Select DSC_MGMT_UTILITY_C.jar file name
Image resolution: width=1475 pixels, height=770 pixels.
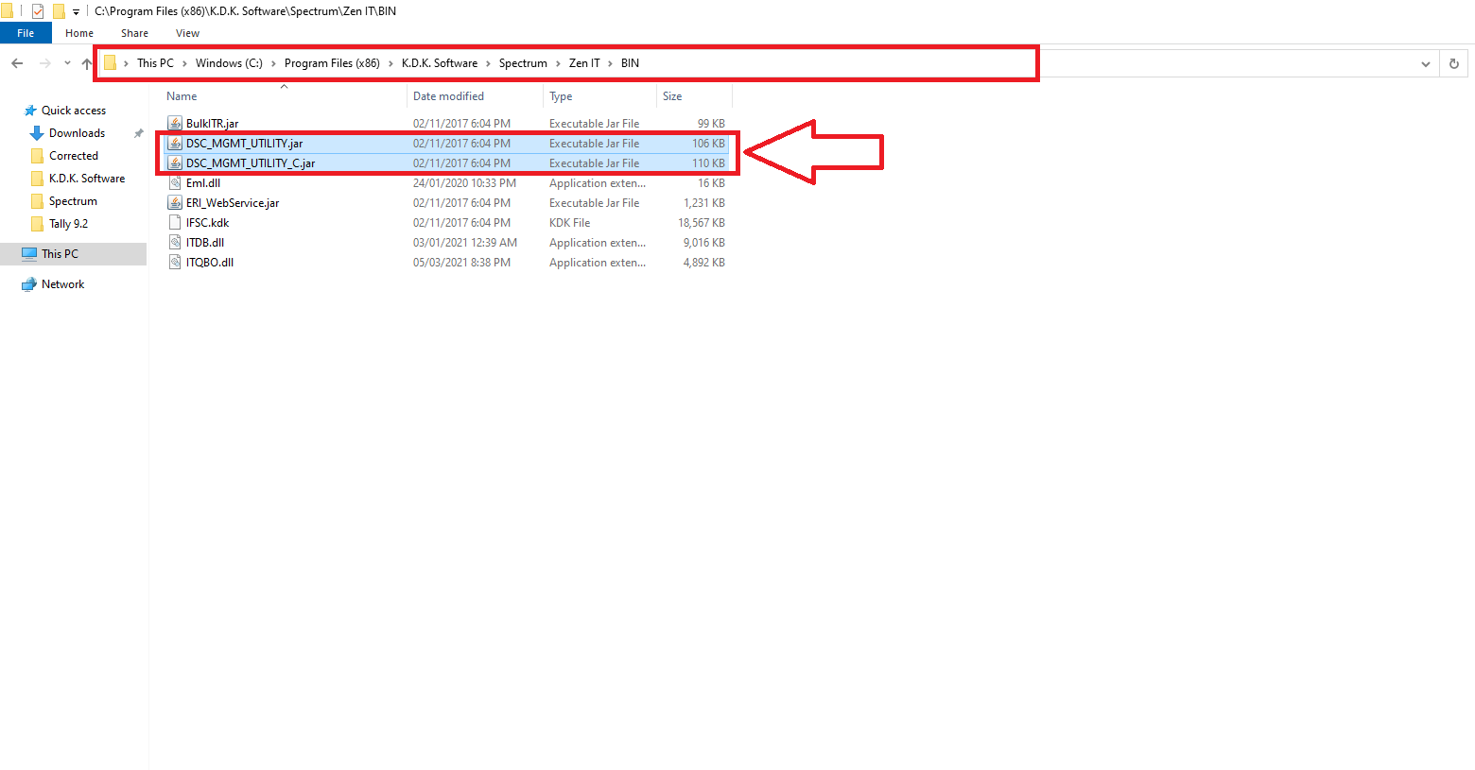click(x=251, y=163)
